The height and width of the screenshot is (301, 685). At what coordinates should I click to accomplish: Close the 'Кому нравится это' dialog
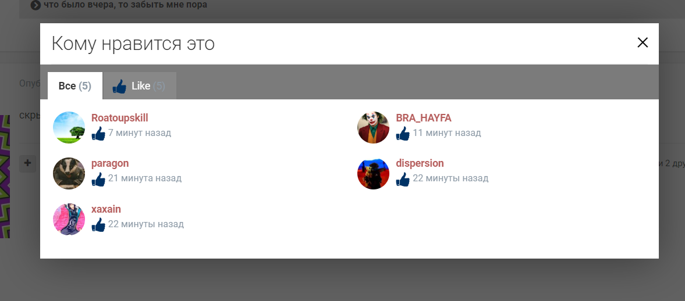pyautogui.click(x=643, y=42)
